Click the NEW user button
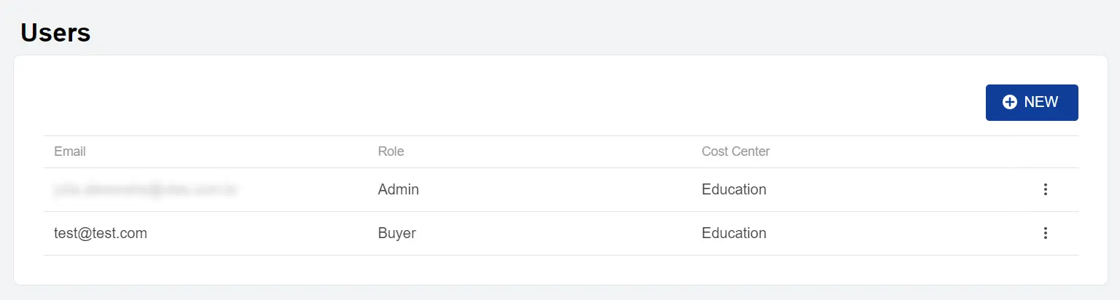1120x300 pixels. (1031, 103)
